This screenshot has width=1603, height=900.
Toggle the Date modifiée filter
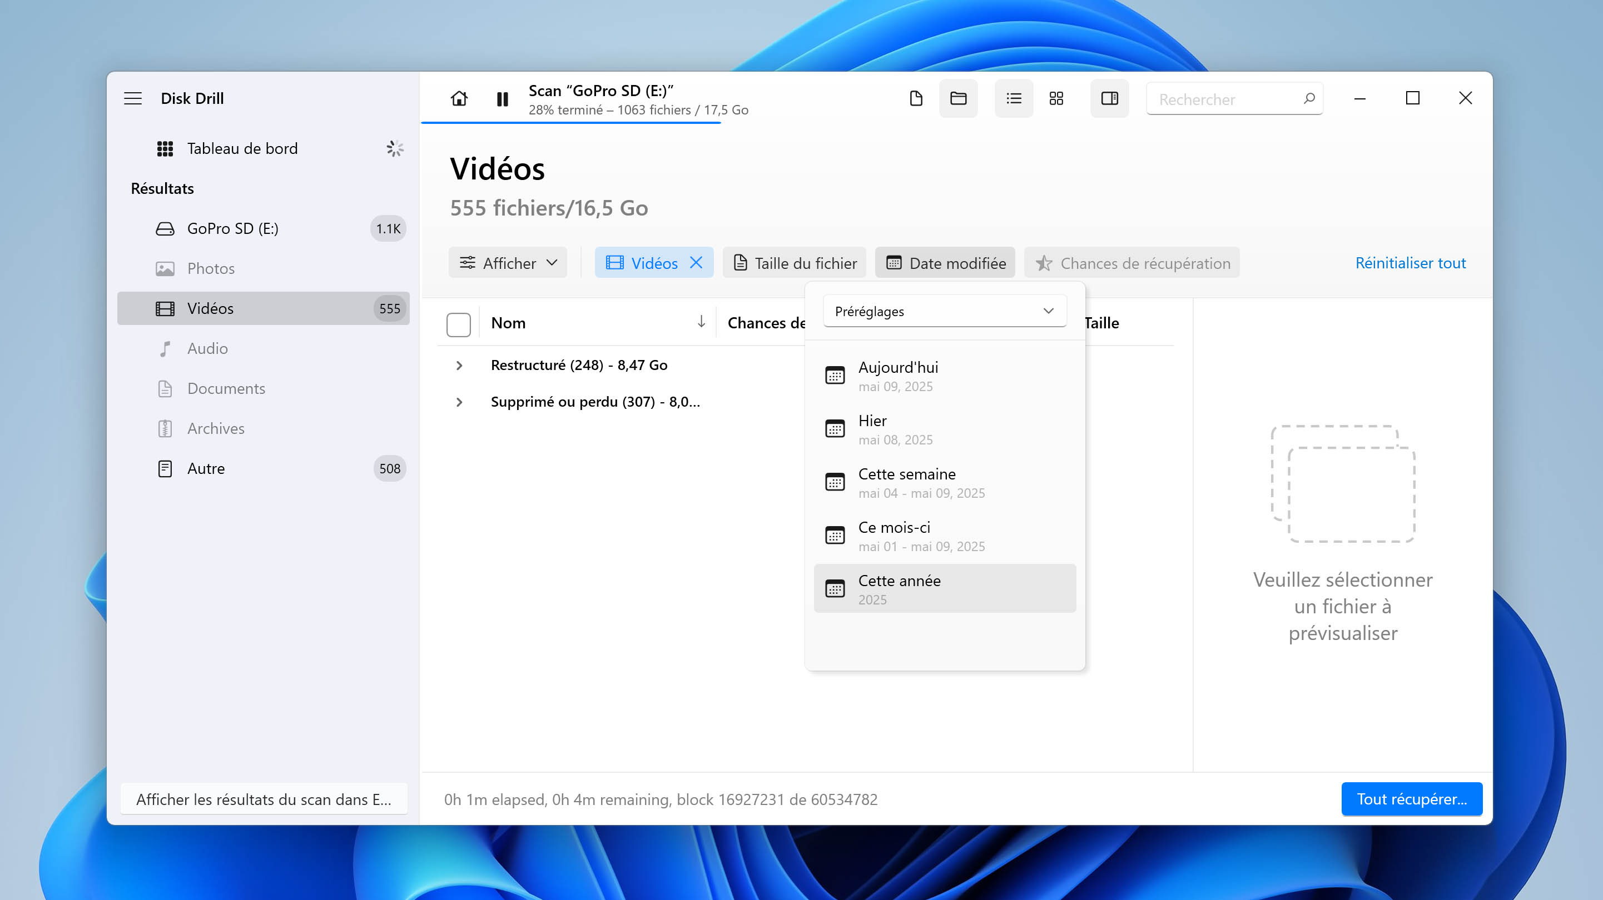coord(945,263)
